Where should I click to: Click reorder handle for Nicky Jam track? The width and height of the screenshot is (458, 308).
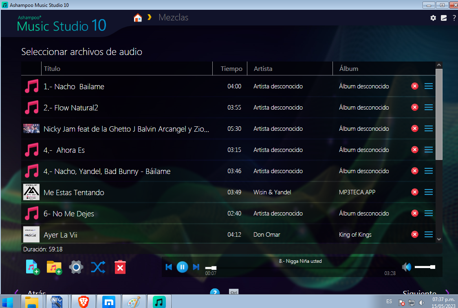point(429,128)
